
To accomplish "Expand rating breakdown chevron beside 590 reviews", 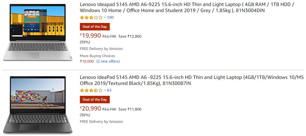I will pyautogui.click(x=105, y=17).
